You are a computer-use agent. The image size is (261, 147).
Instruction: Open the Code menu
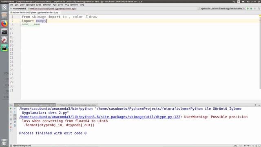[39, 5]
